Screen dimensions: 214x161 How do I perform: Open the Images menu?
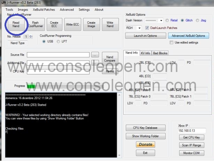(x=23, y=10)
